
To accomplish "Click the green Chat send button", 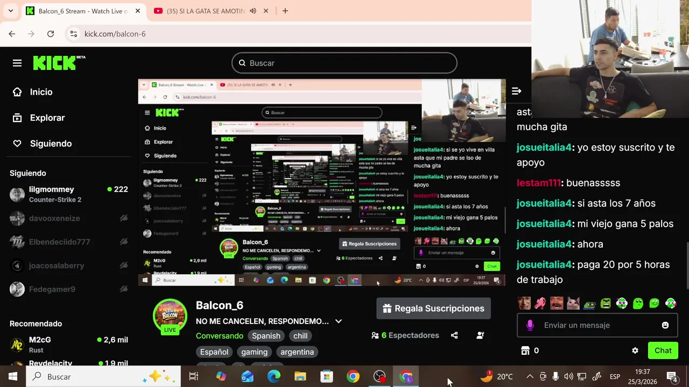I will pyautogui.click(x=663, y=350).
